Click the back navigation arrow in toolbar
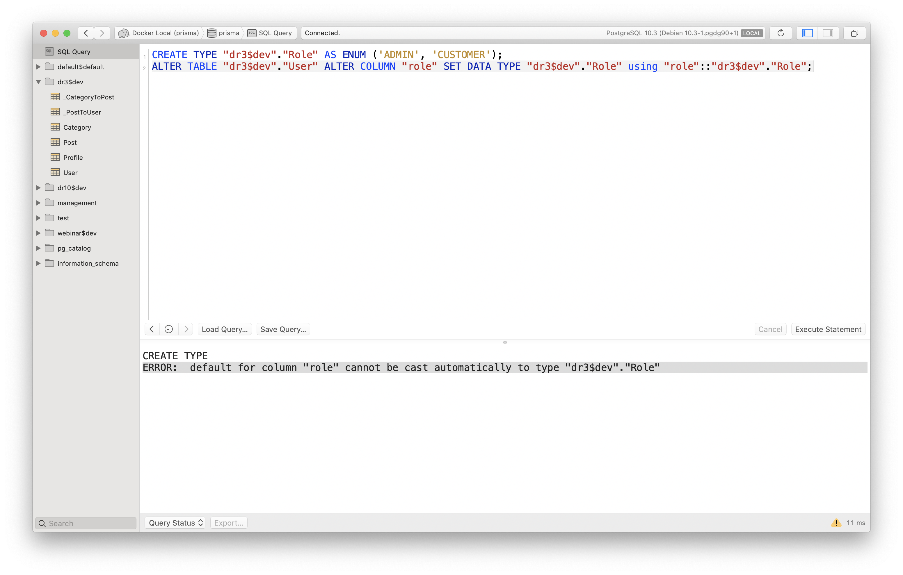This screenshot has width=903, height=575. [x=86, y=33]
